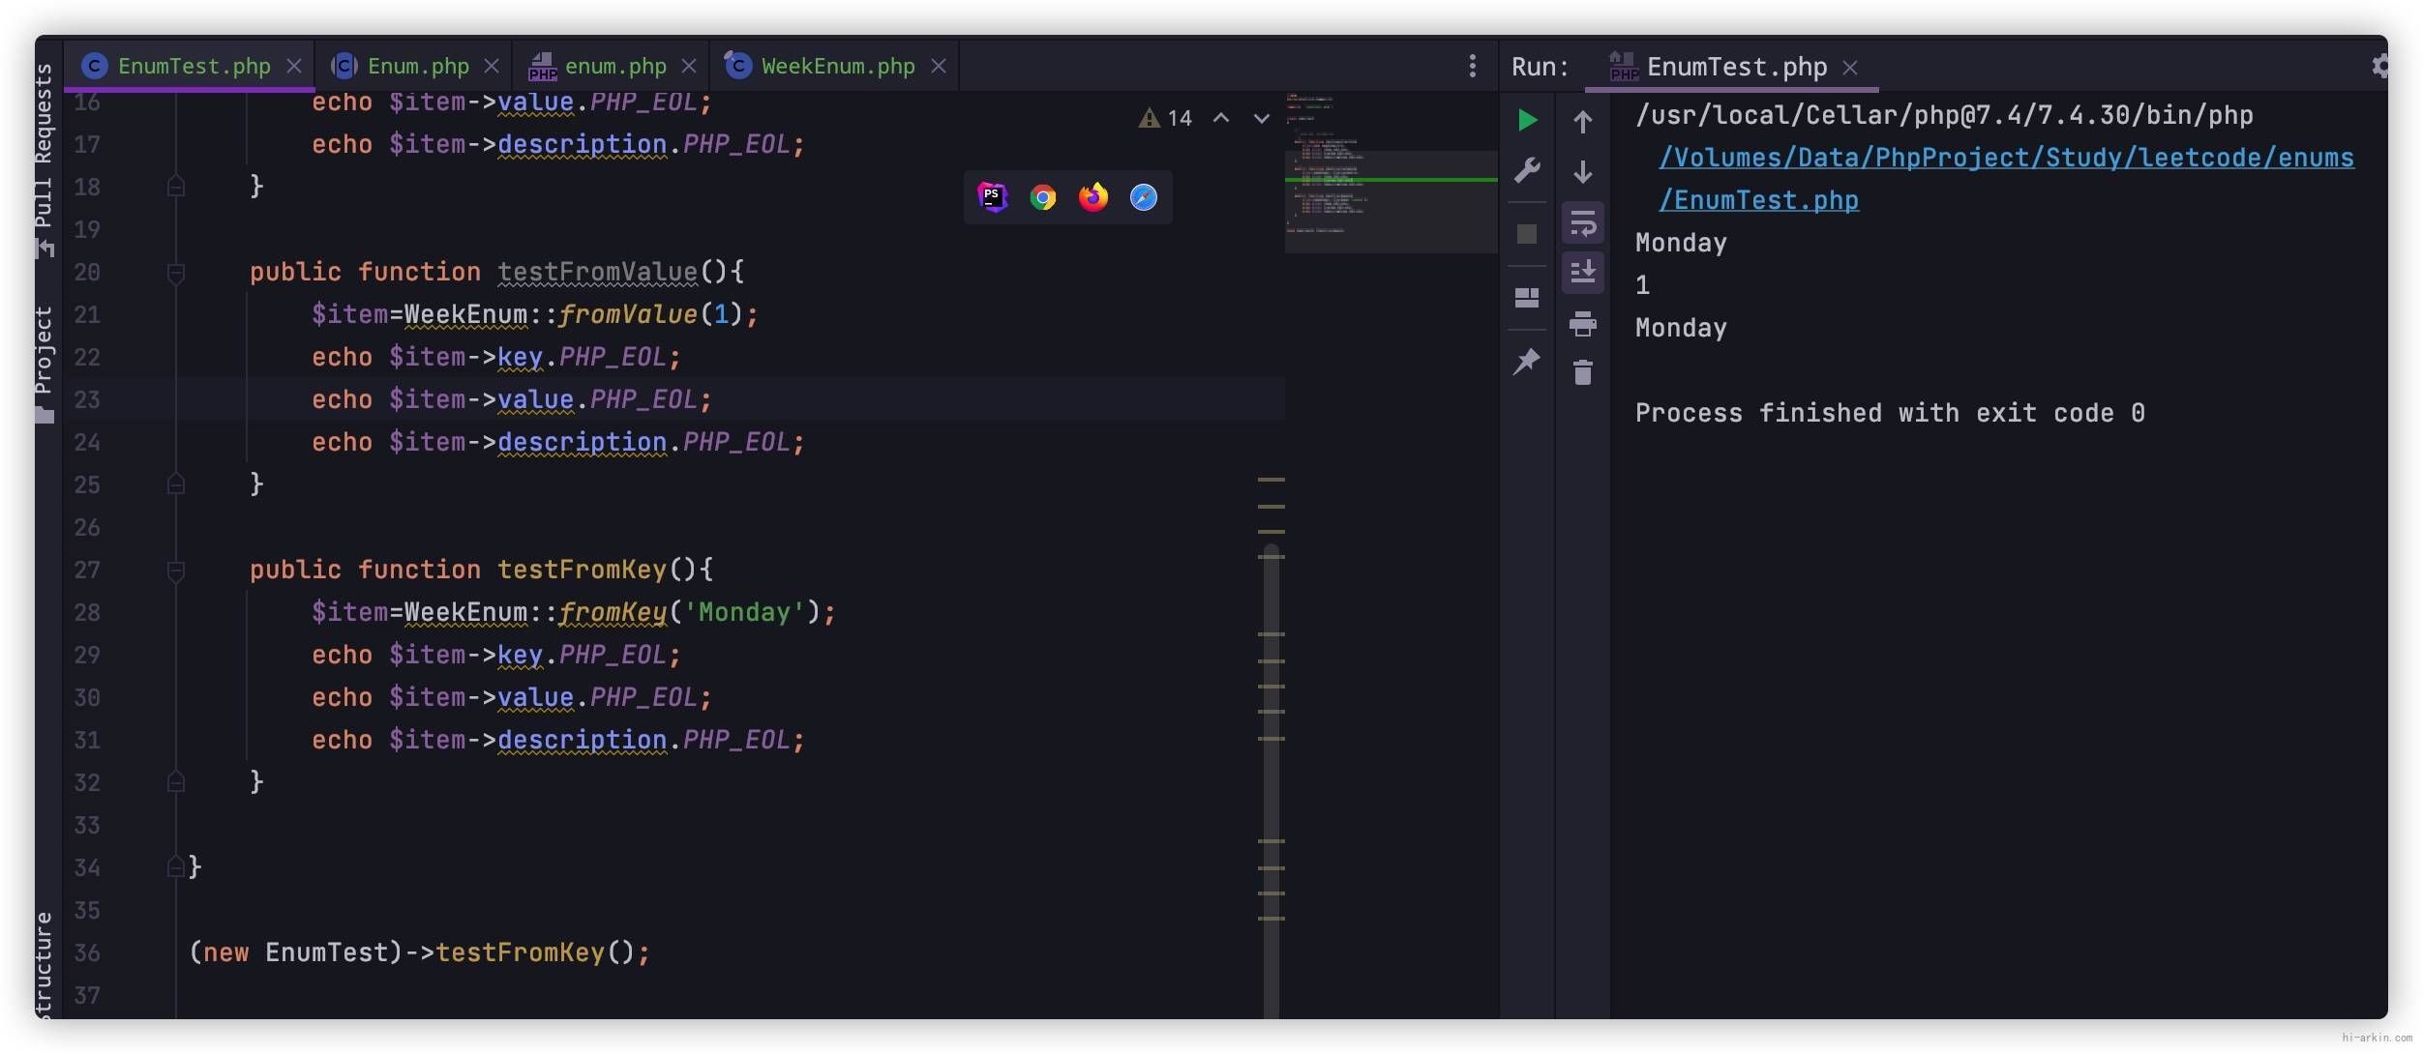Image resolution: width=2423 pixels, height=1054 pixels.
Task: Toggle Soft-Wrap in the console
Action: coord(1583,223)
